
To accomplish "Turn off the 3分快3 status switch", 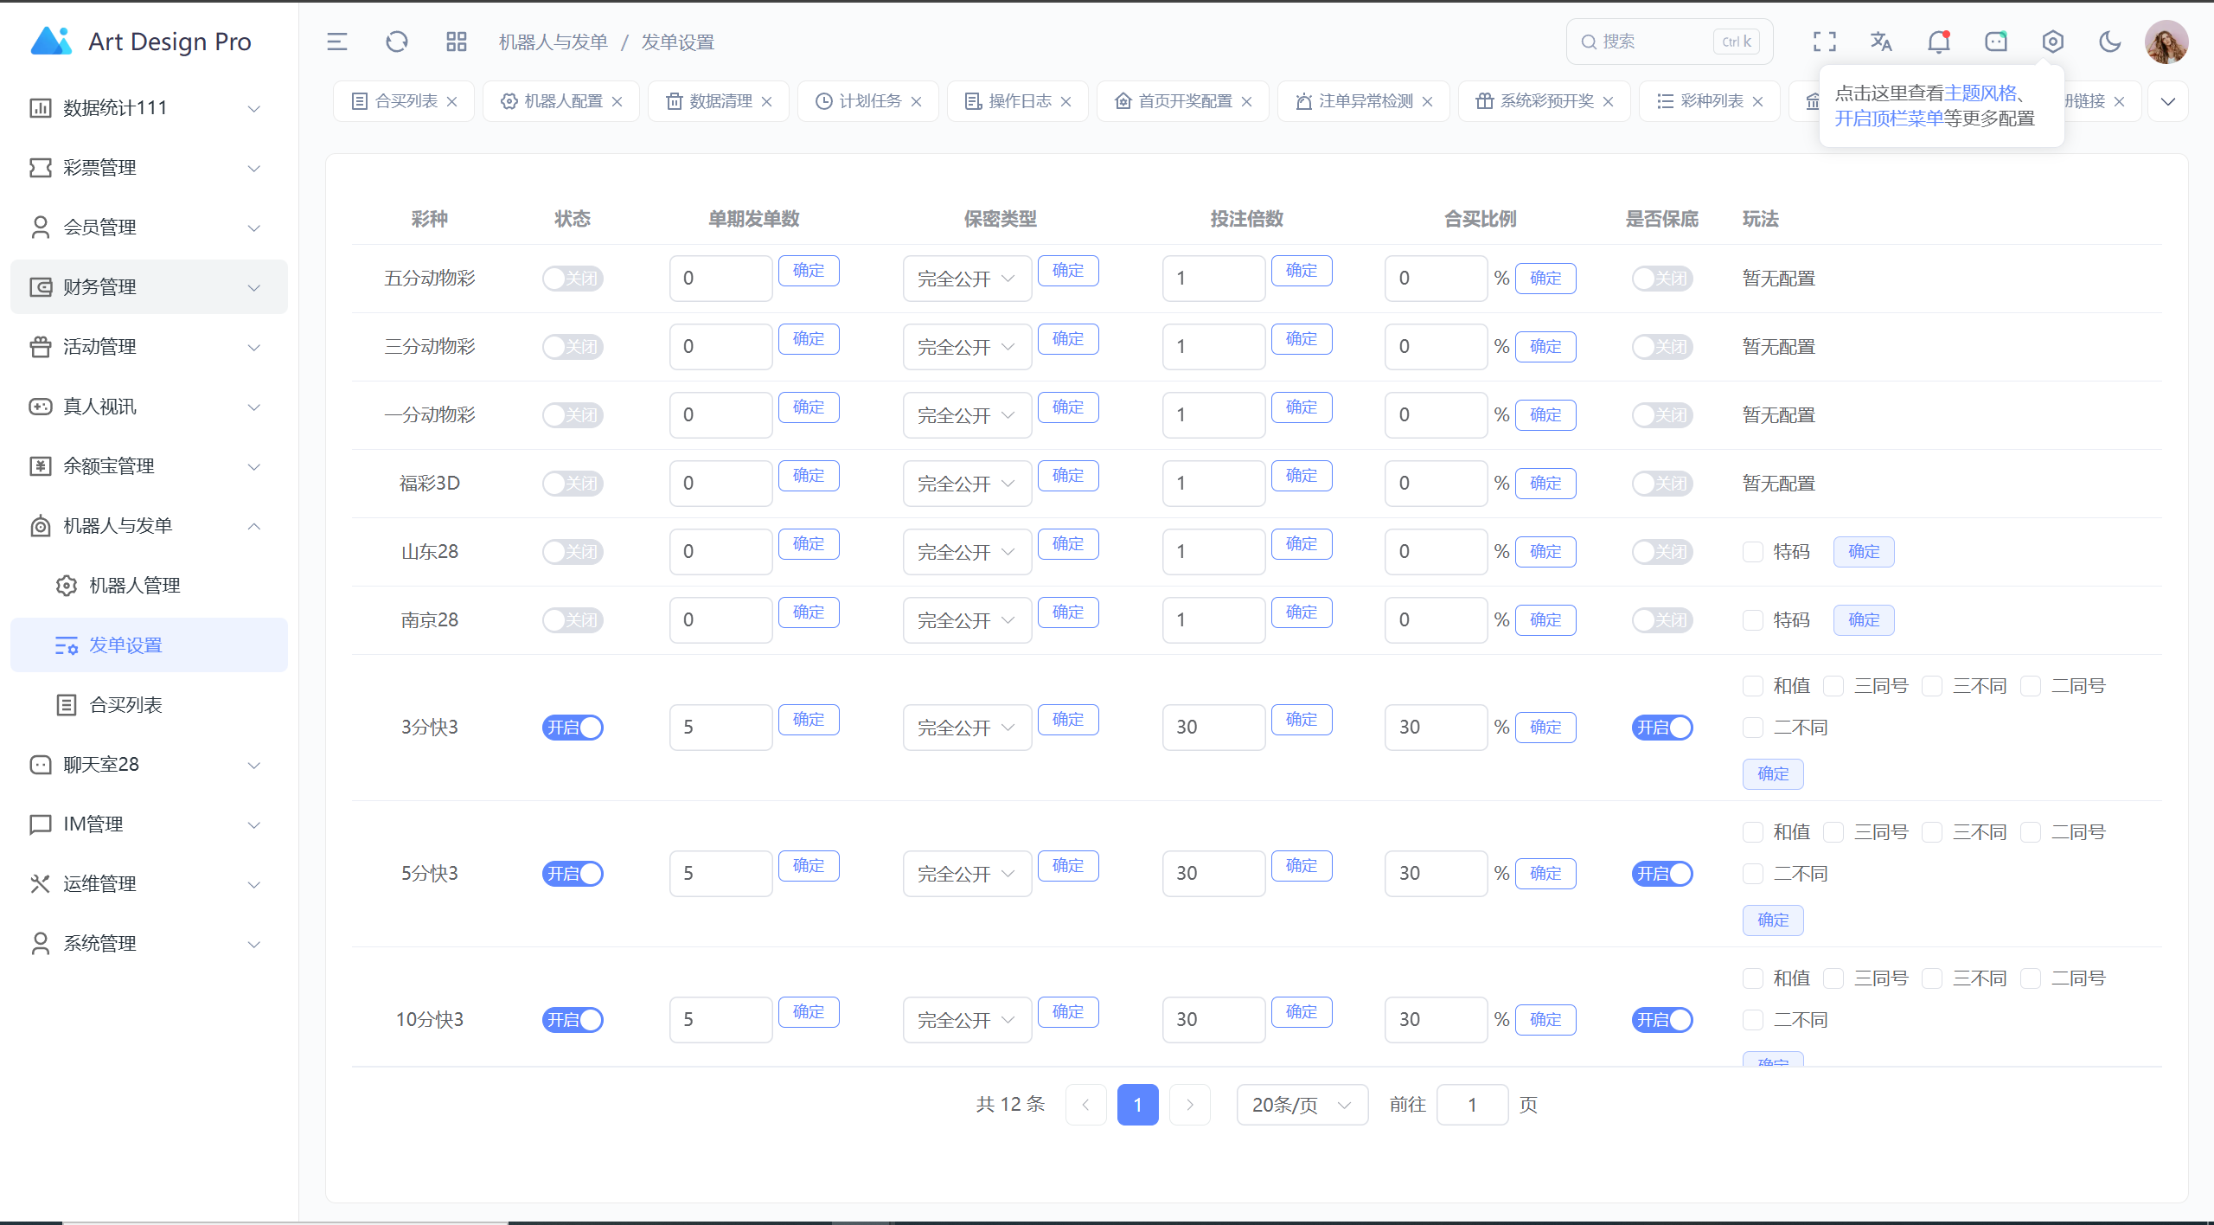I will tap(573, 728).
